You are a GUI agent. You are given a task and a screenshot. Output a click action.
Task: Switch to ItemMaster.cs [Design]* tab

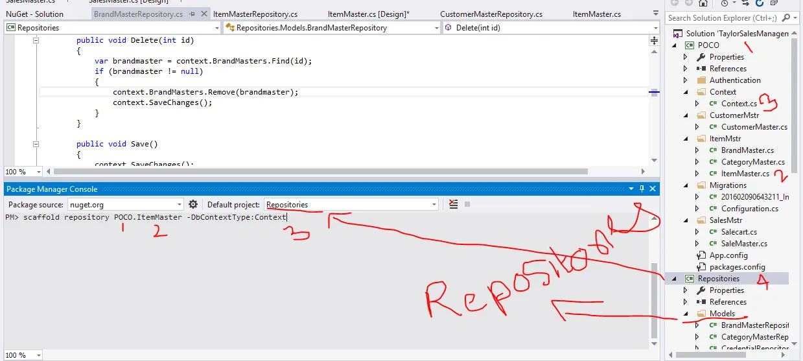[x=368, y=14]
